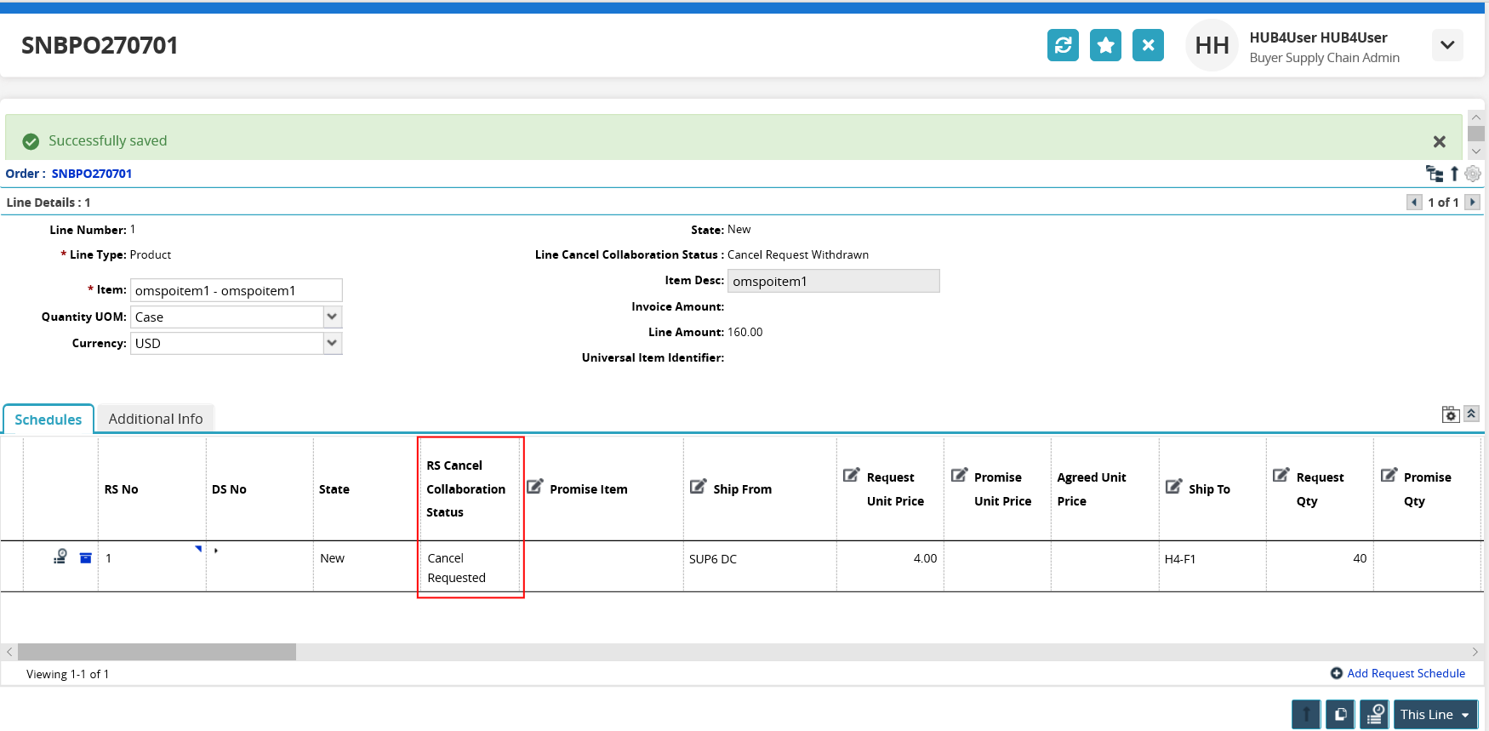Click the Item input field
Viewport: 1489px width, 731px height.
236,290
